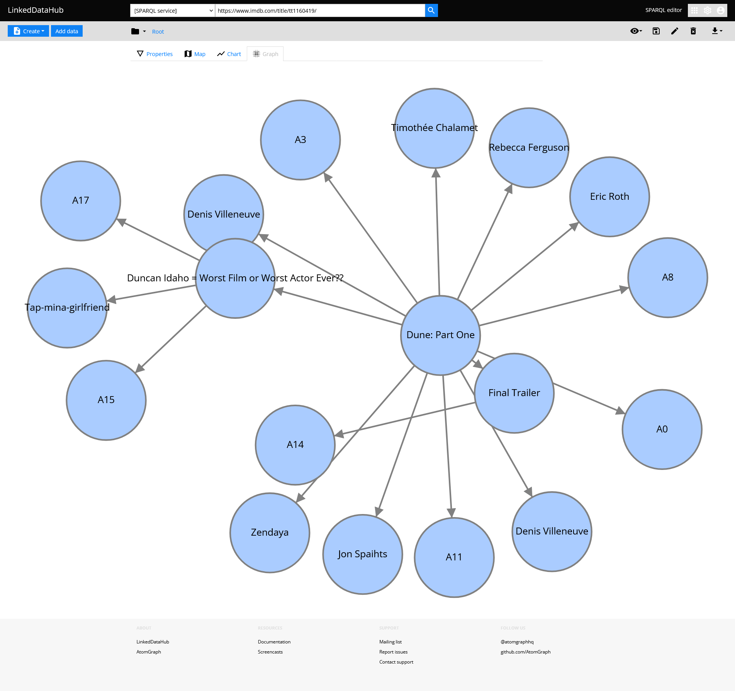The width and height of the screenshot is (735, 691).
Task: Go to the LinkedDataHub home logo
Action: [36, 10]
